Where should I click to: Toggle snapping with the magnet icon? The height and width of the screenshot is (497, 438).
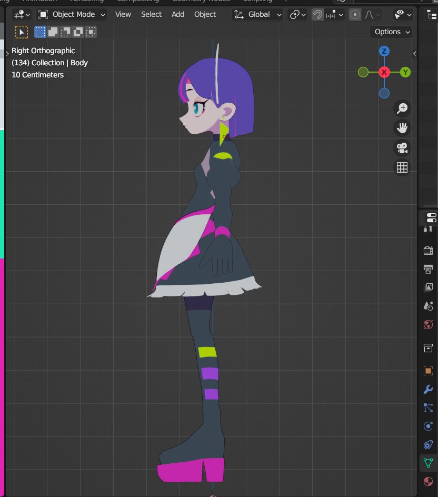click(x=317, y=14)
